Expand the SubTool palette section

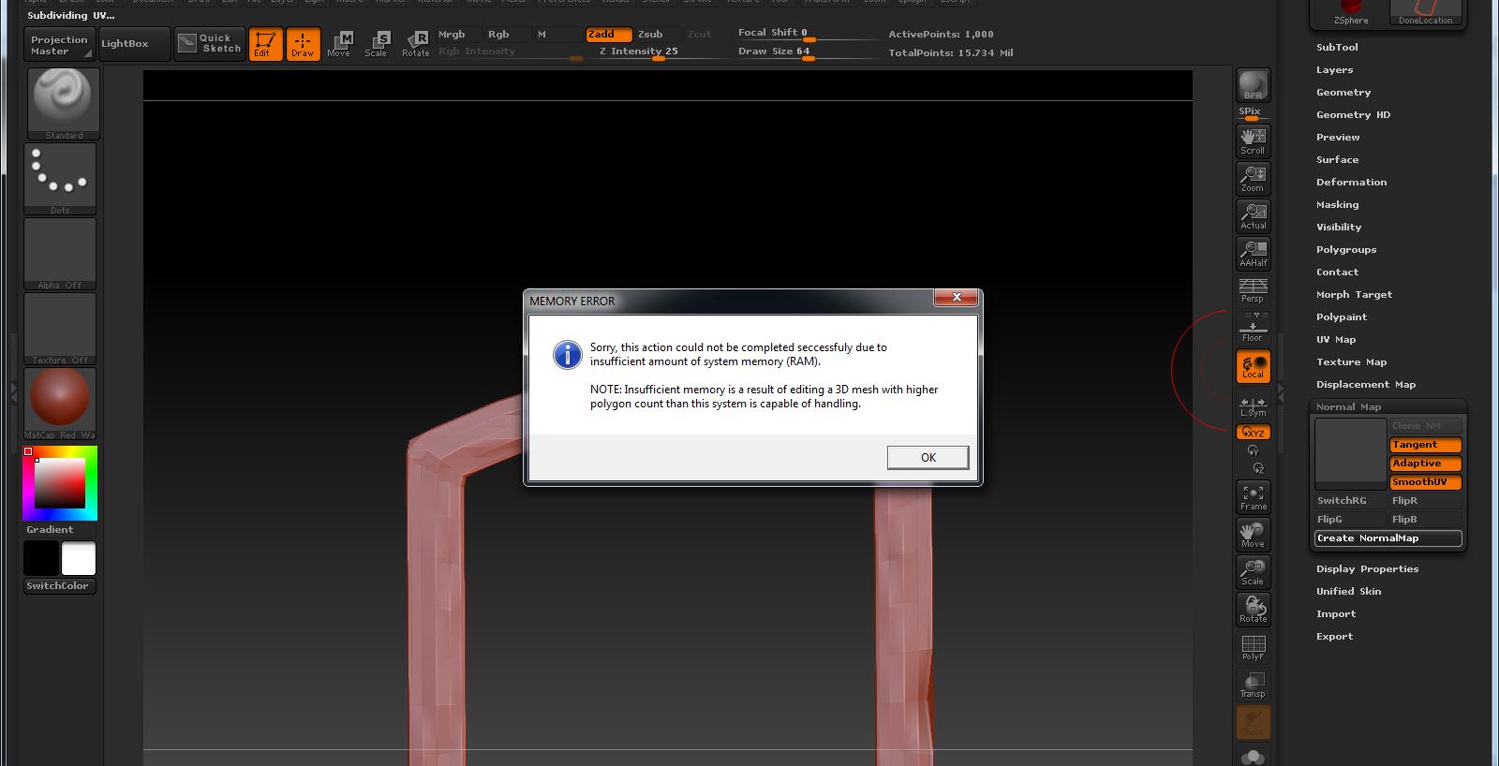[x=1337, y=47]
